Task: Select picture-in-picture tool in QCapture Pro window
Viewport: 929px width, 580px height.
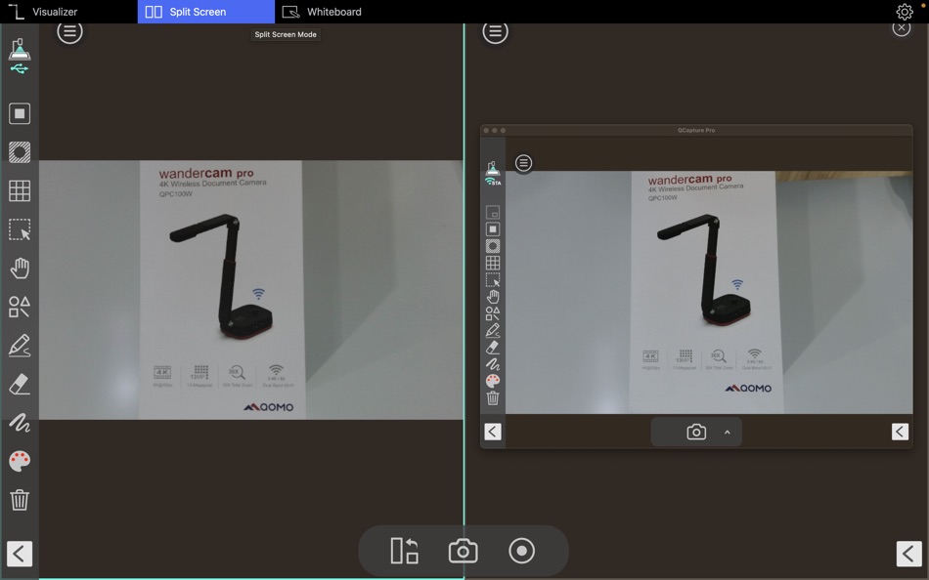Action: click(492, 212)
